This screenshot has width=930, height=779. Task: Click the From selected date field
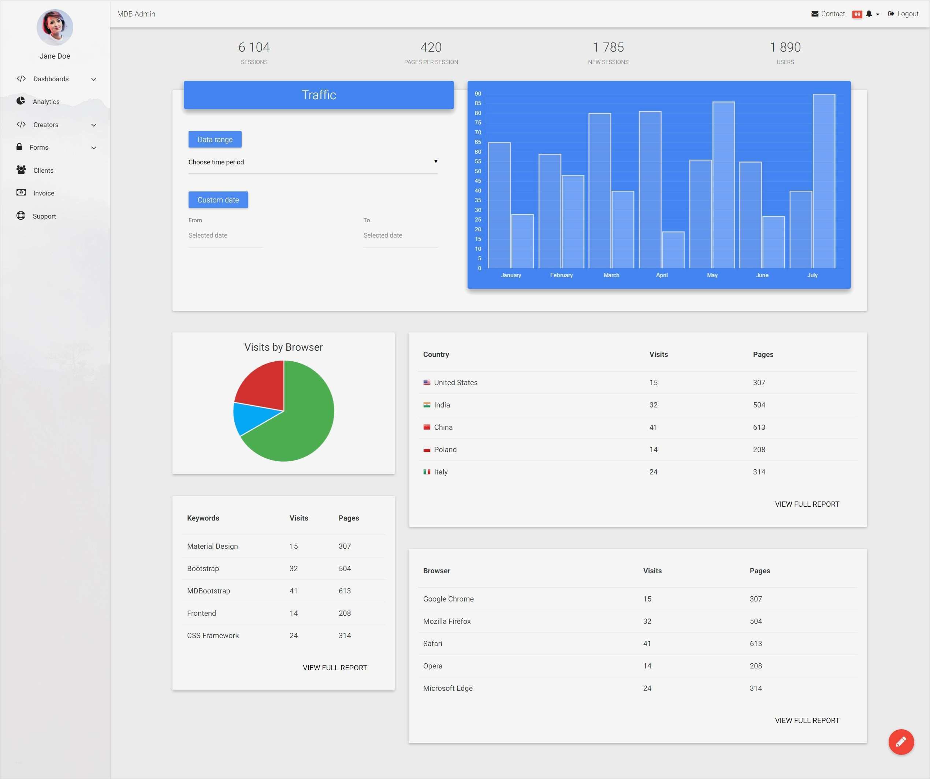tap(226, 236)
